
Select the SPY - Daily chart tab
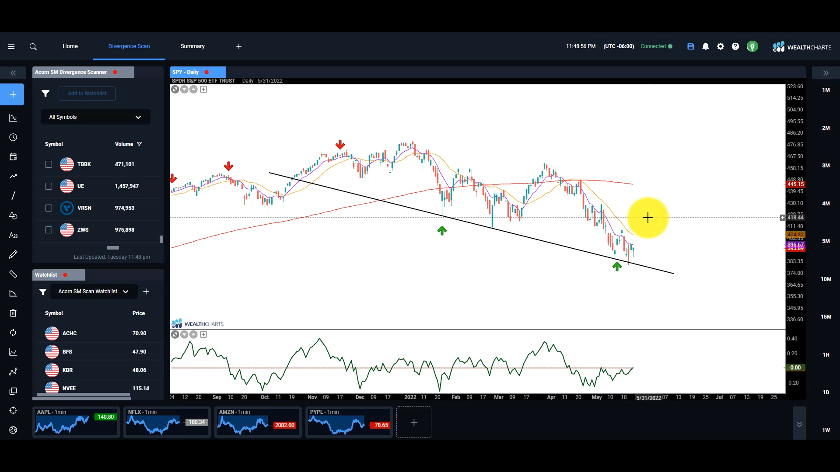[198, 72]
